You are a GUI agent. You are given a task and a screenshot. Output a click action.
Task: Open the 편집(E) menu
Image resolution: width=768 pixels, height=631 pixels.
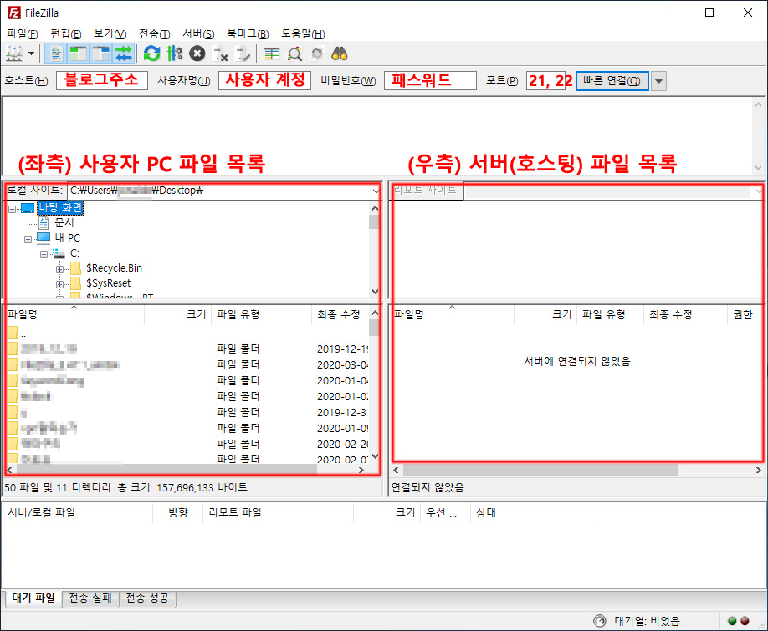(65, 33)
